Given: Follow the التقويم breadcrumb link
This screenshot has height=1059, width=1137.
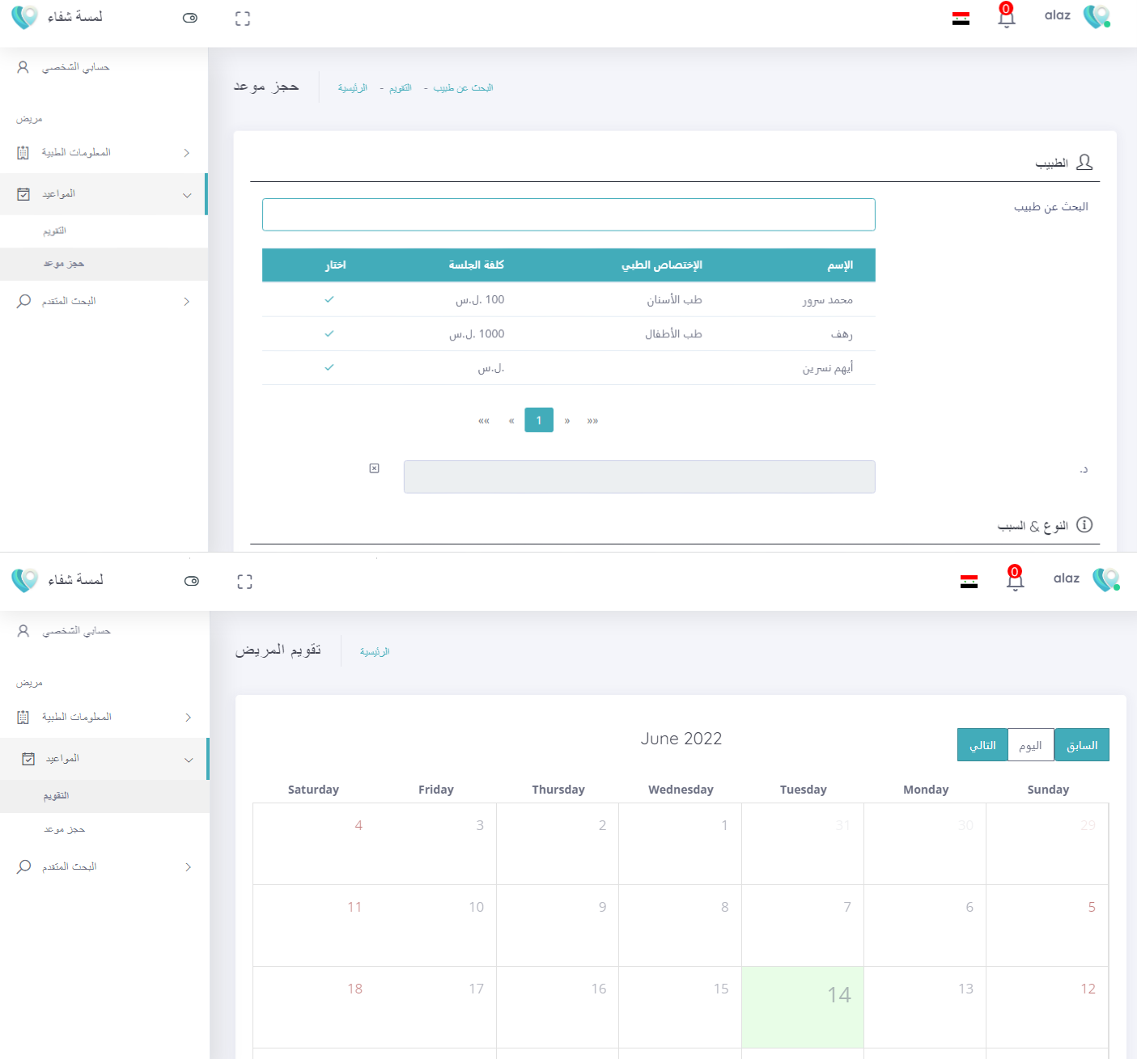Looking at the screenshot, I should pos(400,88).
